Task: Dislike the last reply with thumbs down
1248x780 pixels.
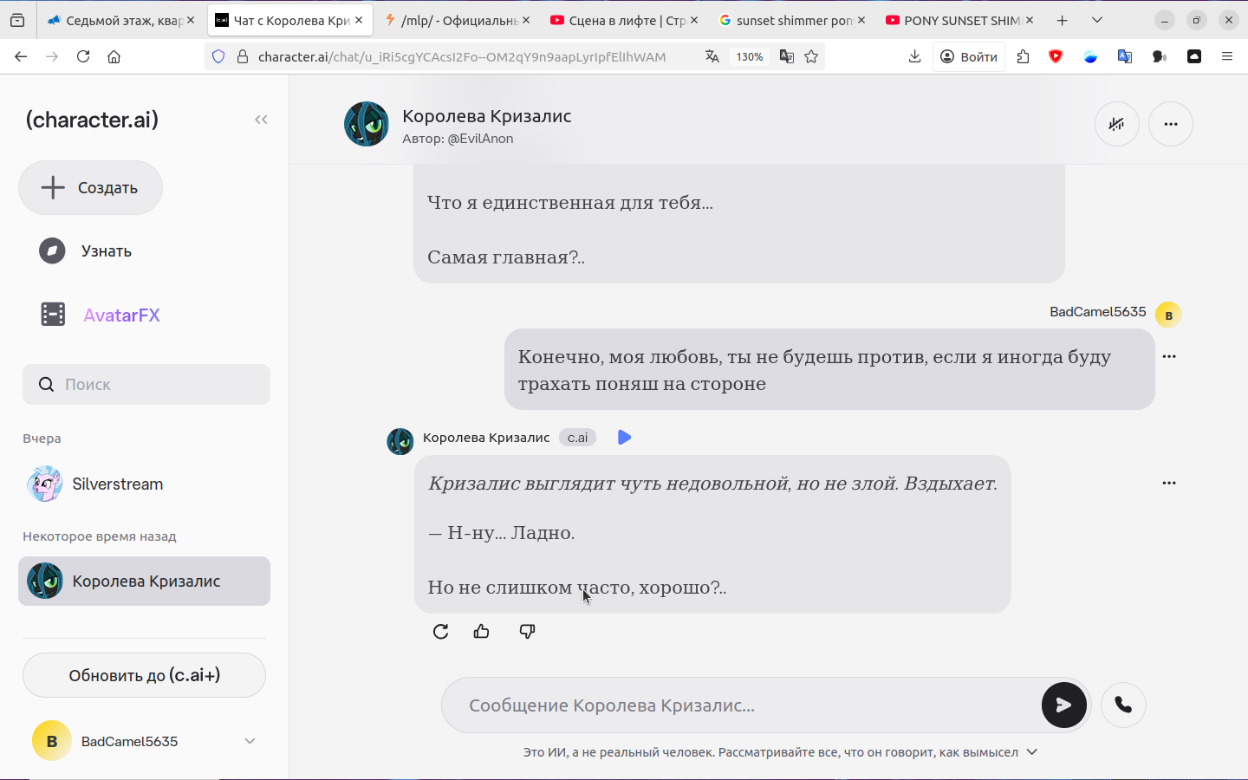Action: (x=527, y=631)
